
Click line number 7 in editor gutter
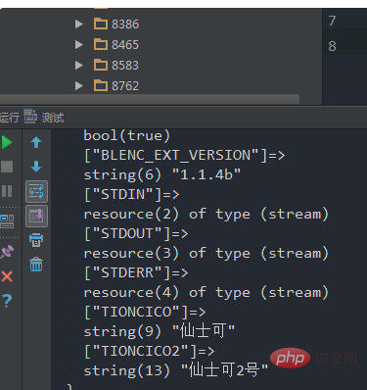(332, 21)
